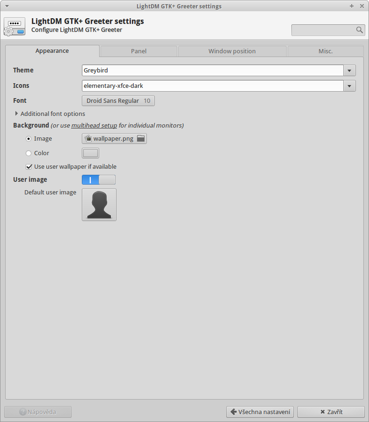
Task: Click the Greybird theme text field
Action: pos(213,71)
